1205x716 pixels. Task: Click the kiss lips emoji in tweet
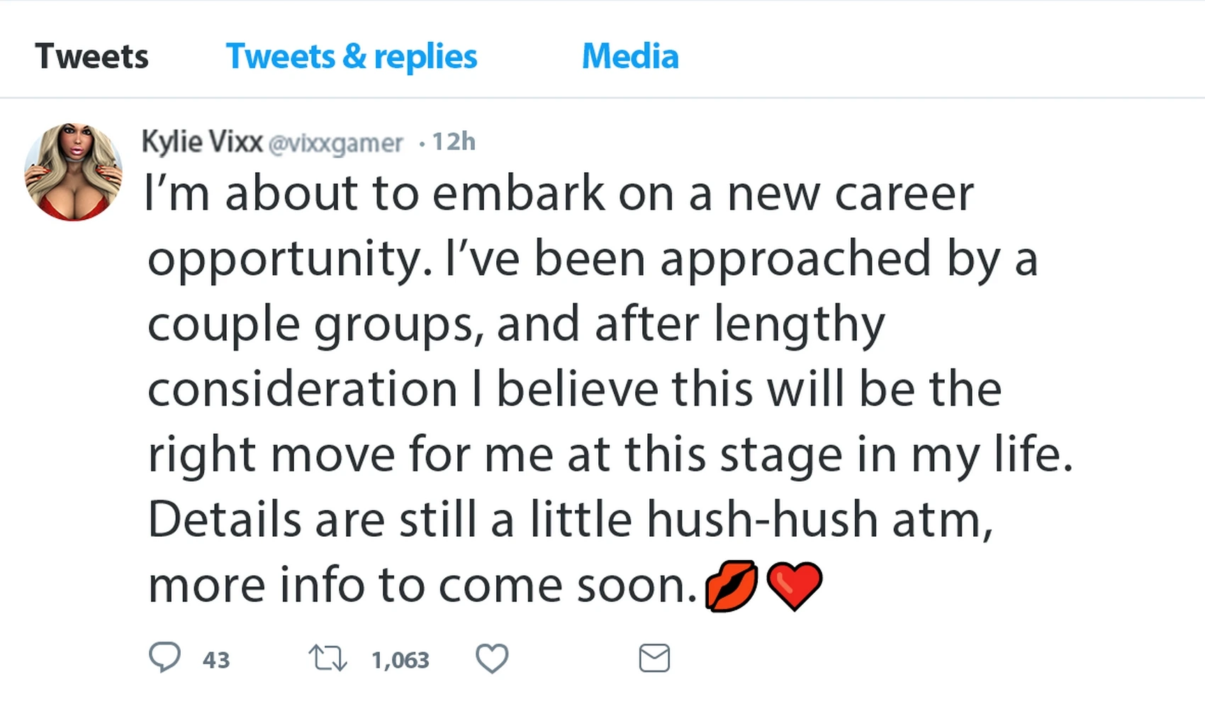(732, 586)
